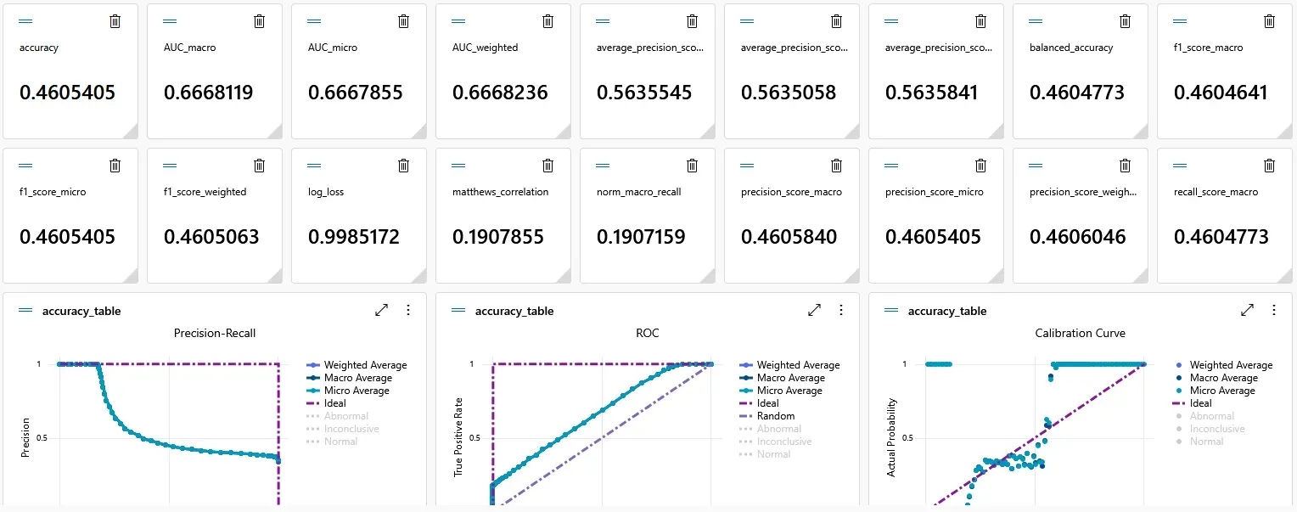Open the three-dot menu on the ROC chart
1297x512 pixels.
pyautogui.click(x=841, y=310)
